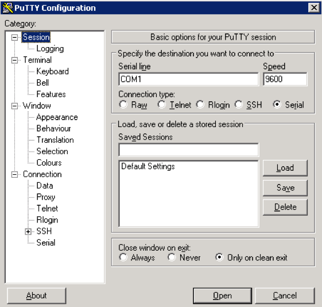Click the PuTTY icon in the title bar

[7, 8]
